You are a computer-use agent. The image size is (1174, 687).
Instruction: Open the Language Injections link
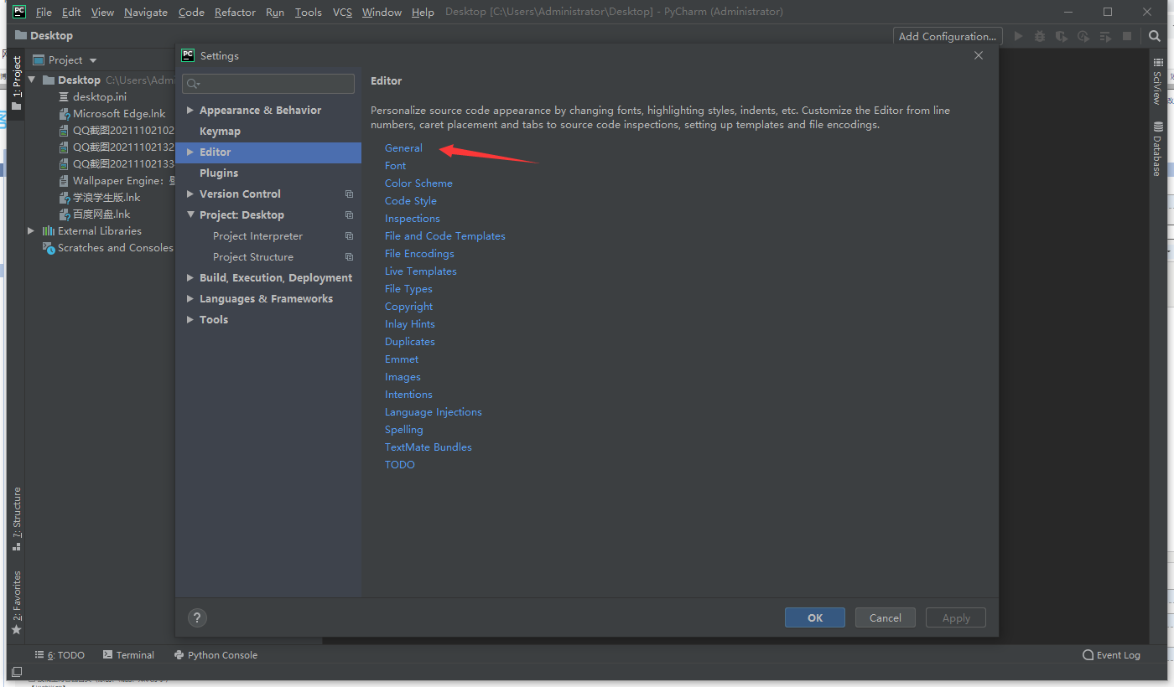tap(434, 411)
